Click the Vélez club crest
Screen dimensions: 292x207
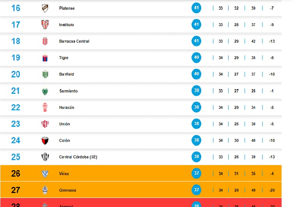[x=45, y=174]
